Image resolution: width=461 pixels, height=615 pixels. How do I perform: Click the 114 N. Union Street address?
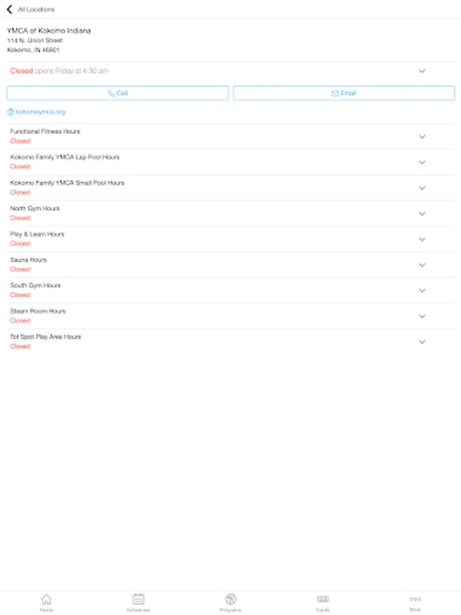click(x=35, y=40)
